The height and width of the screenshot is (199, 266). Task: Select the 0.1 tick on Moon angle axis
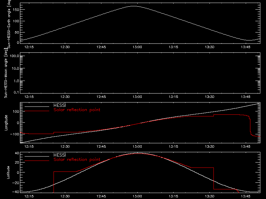coord(16,92)
